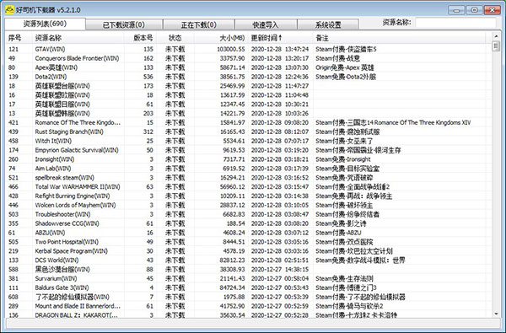Open the 快速导入 tab
This screenshot has height=333, width=506.
click(266, 24)
